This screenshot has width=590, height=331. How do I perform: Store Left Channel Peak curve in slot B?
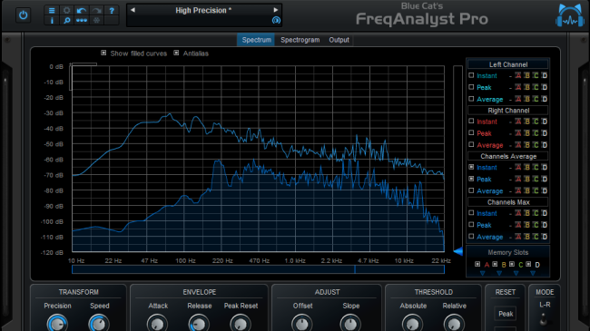coord(526,87)
